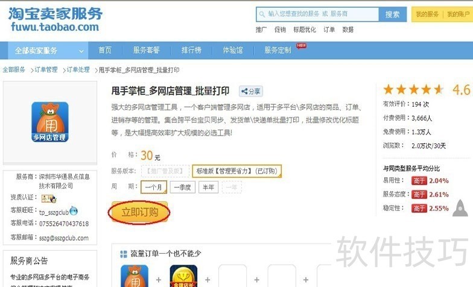This screenshot has width=473, height=287.
Task: Select the gold 金牌店长 bundle icon
Action: click(183, 276)
